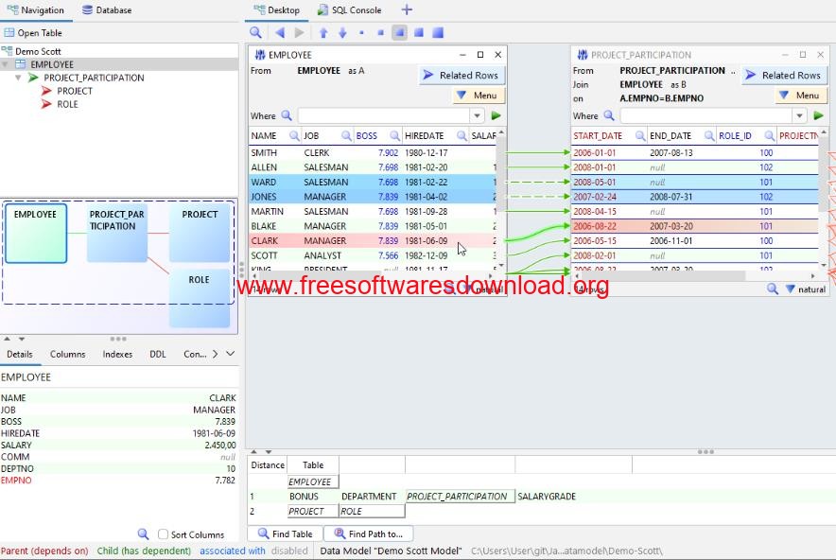Run the Where filter in PROJECT_PARTICIPATION window

[x=818, y=115]
